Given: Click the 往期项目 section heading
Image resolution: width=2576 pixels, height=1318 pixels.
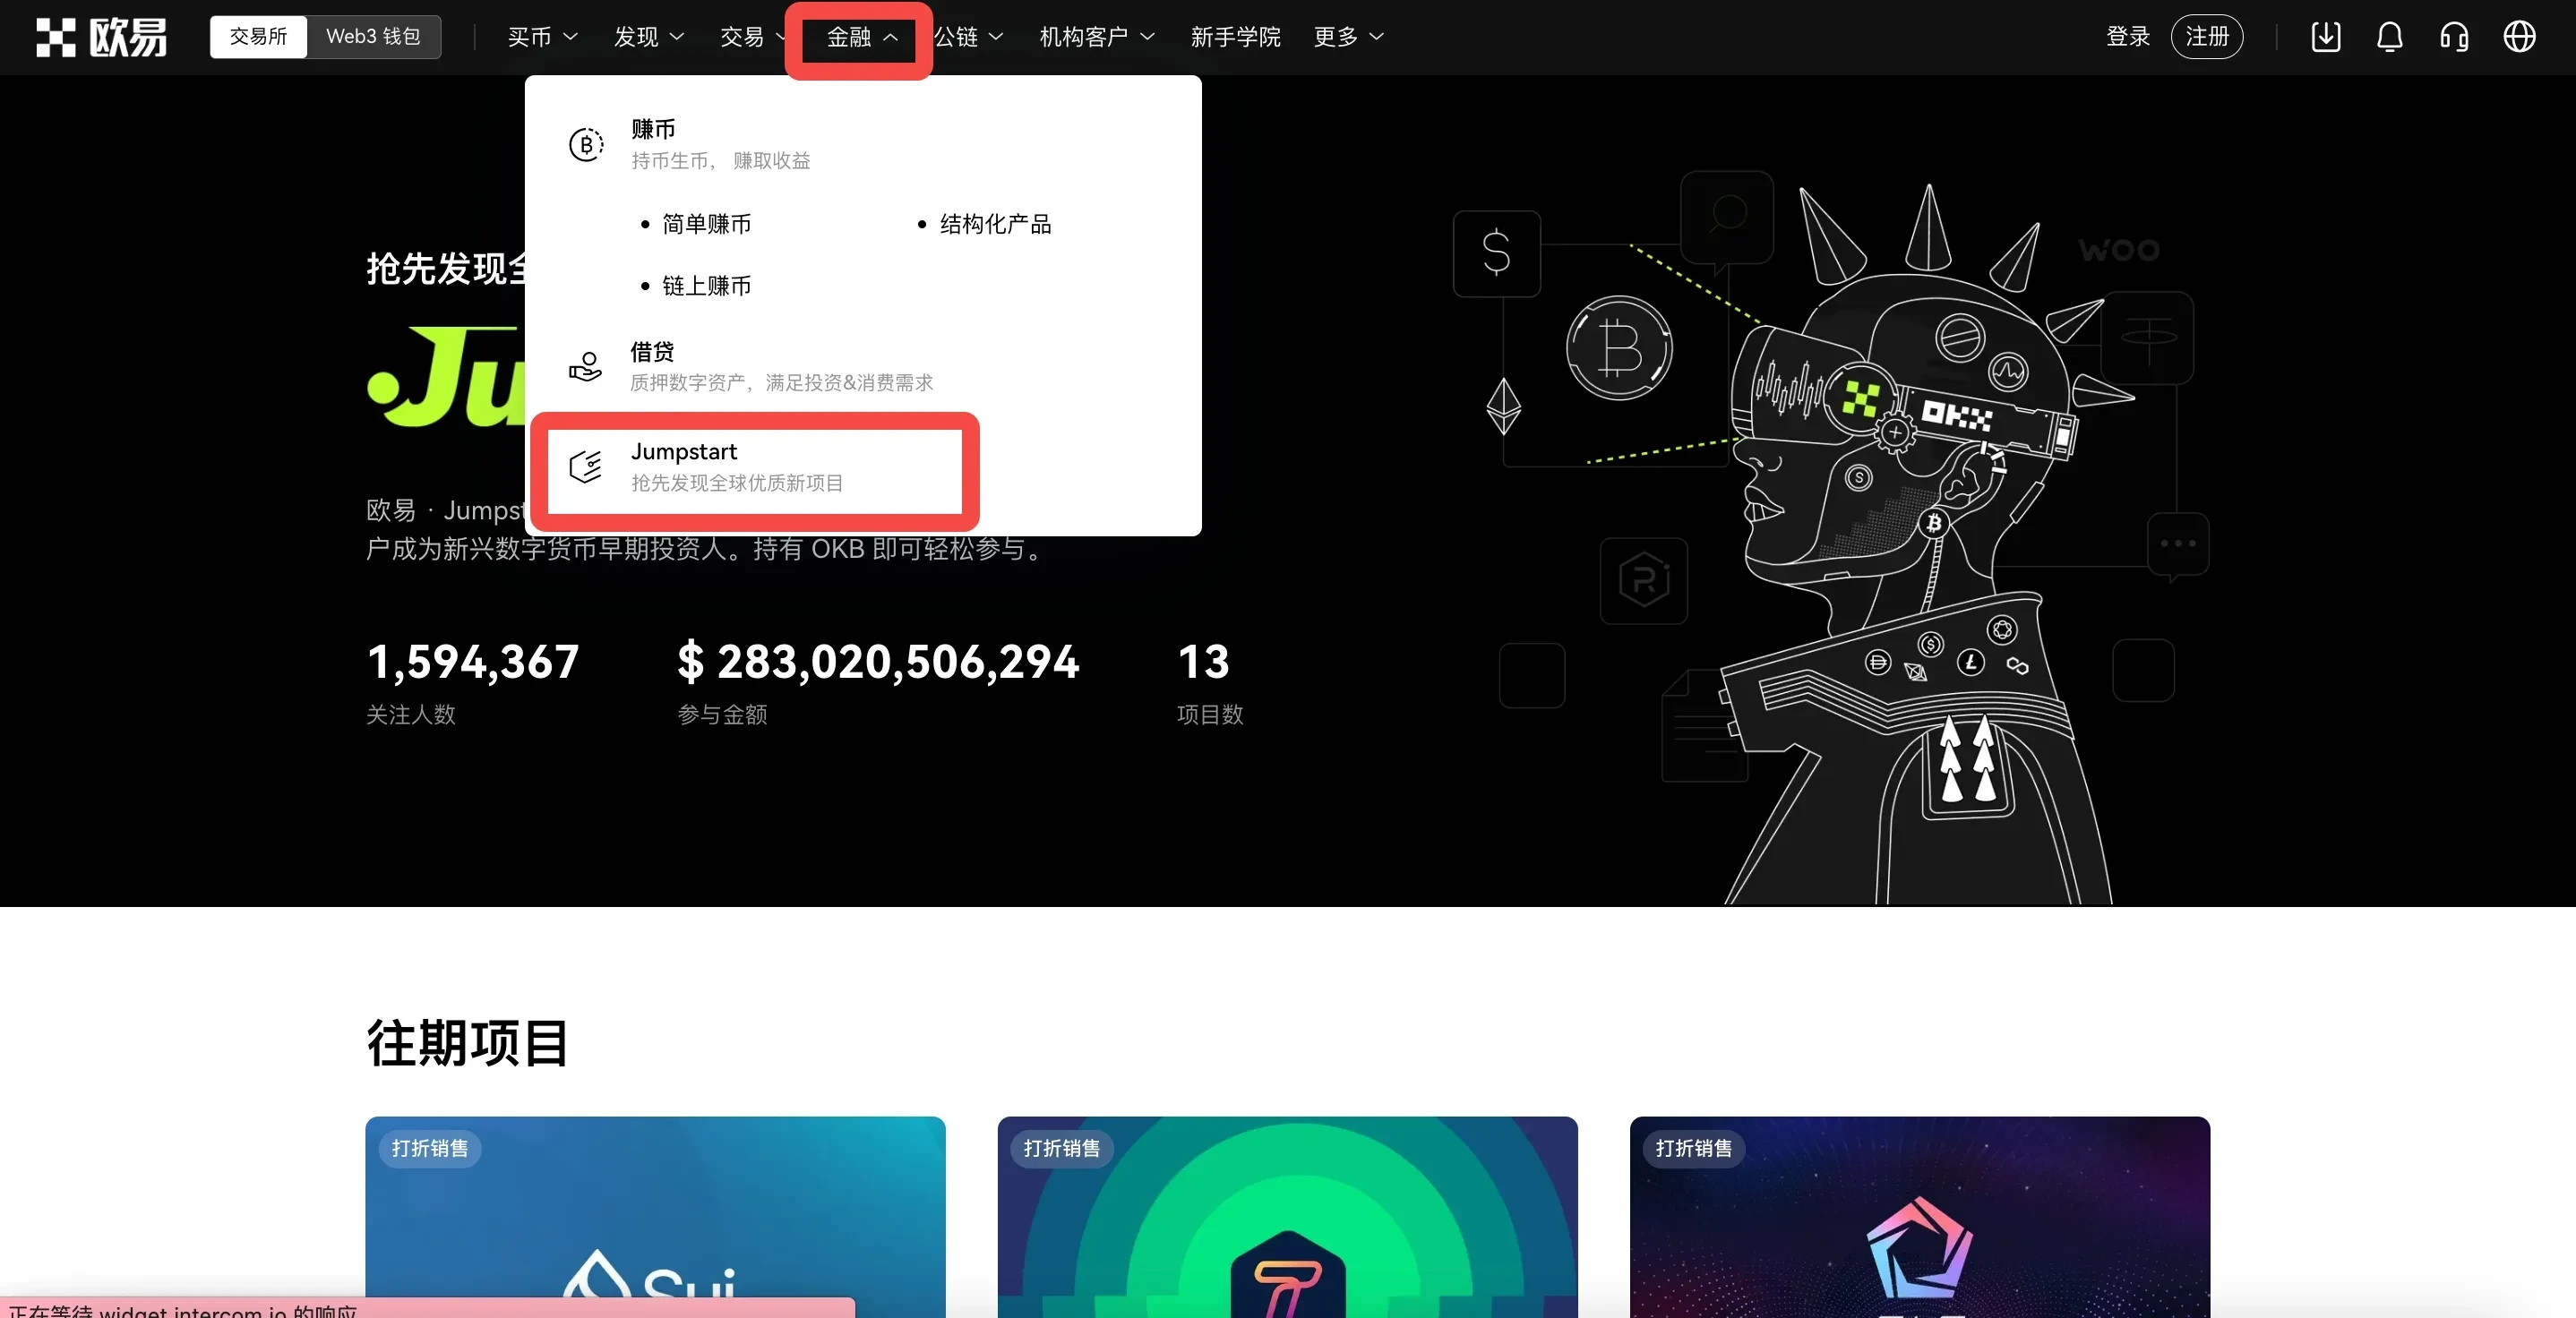Looking at the screenshot, I should [468, 1043].
